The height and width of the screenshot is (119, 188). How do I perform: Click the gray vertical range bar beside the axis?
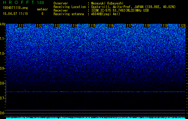pyautogui.click(x=6, y=92)
